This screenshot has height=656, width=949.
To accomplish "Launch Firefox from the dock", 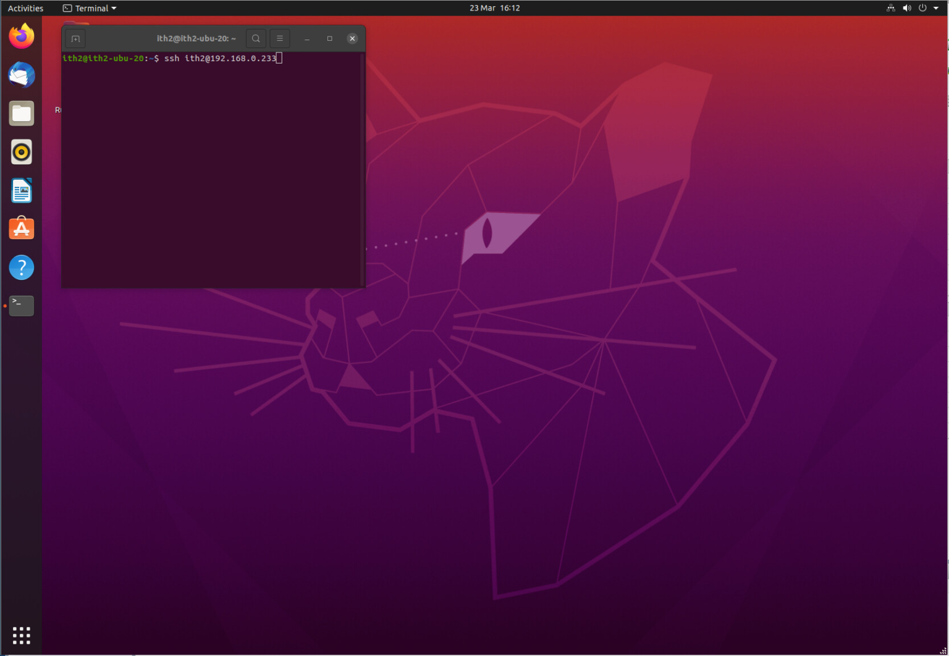I will (x=22, y=36).
